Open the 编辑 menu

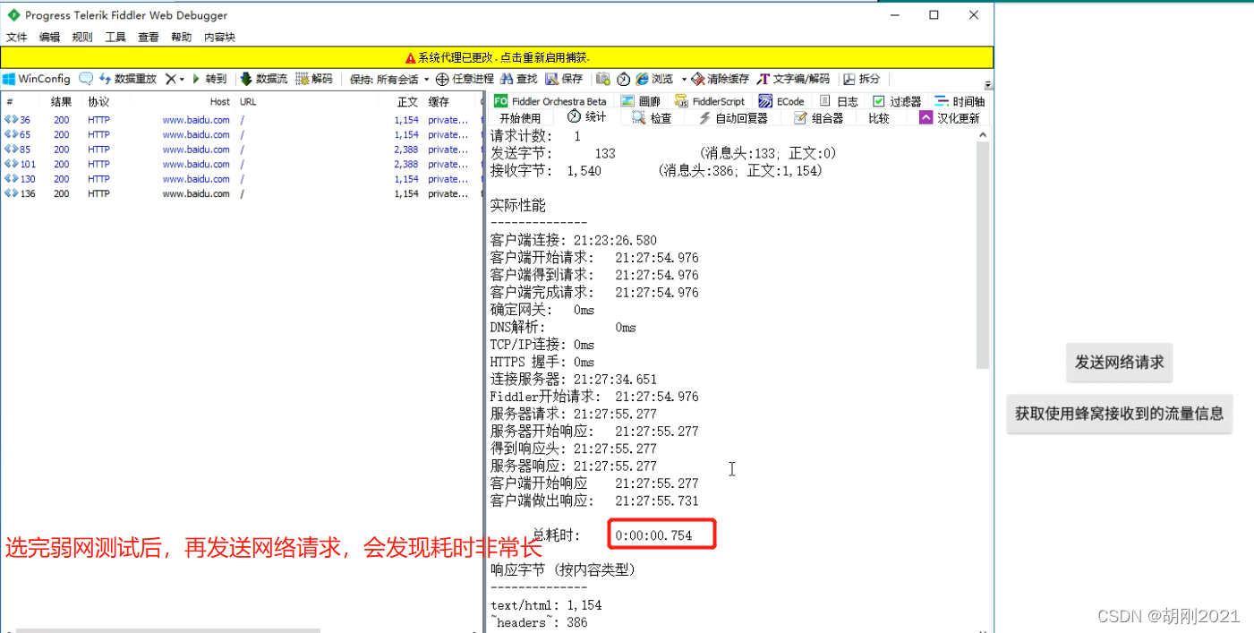click(x=49, y=37)
